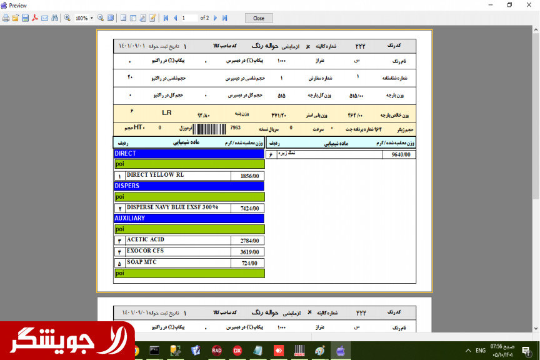
Task: Go to the previous page
Action: coord(175,18)
